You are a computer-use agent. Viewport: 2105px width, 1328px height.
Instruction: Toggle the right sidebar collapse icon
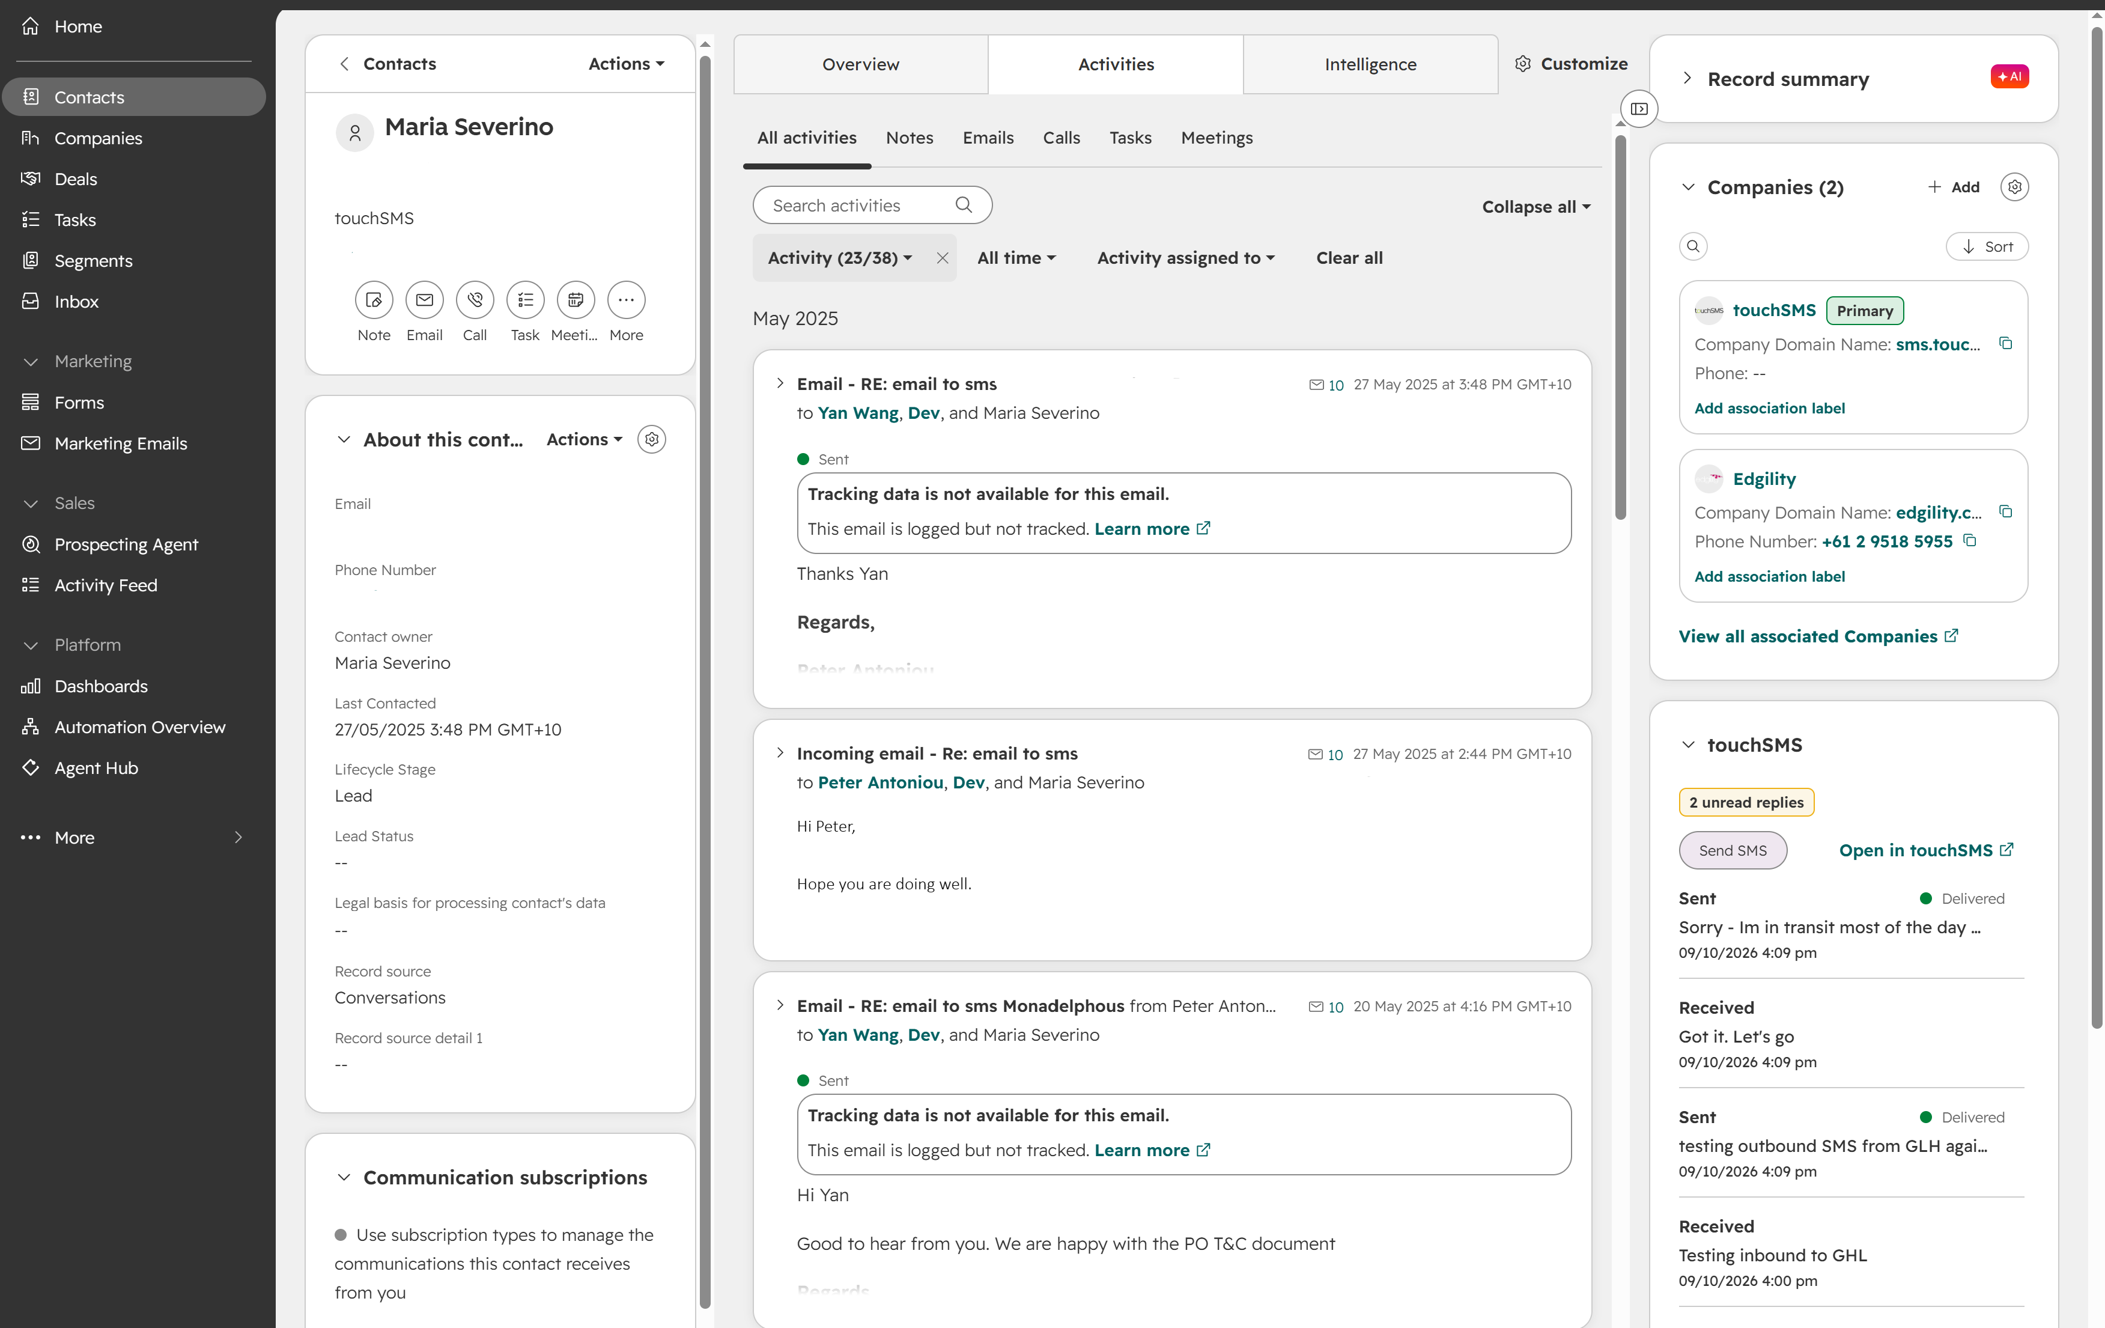1639,108
